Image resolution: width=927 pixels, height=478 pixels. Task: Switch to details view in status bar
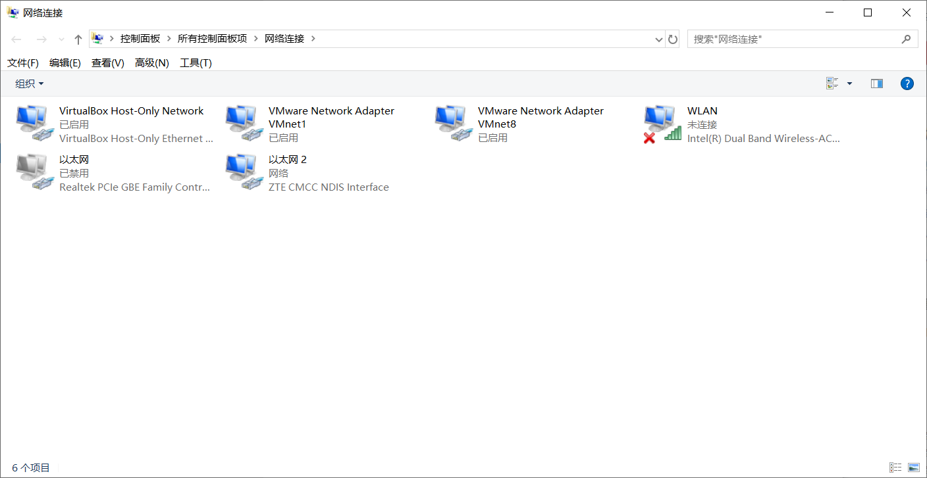click(895, 467)
